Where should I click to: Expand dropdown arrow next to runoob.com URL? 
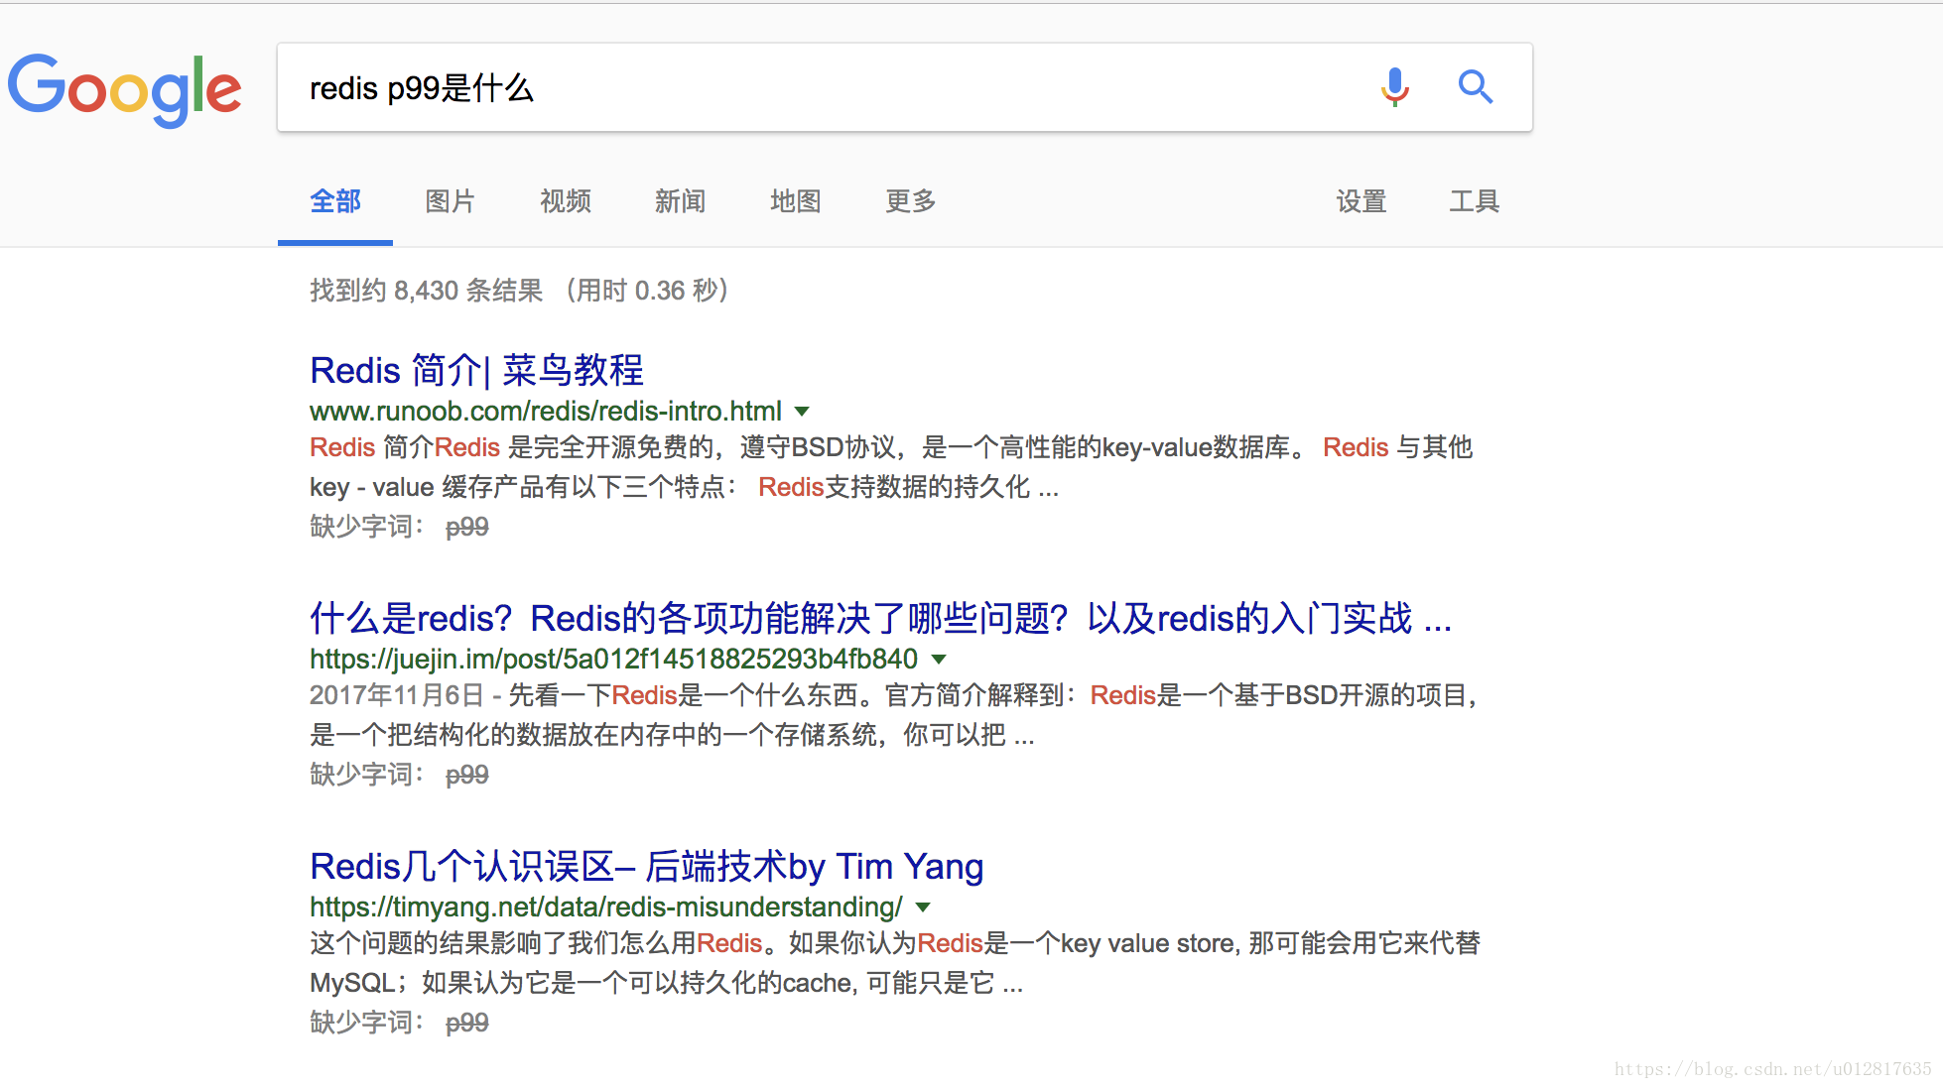[x=803, y=412]
